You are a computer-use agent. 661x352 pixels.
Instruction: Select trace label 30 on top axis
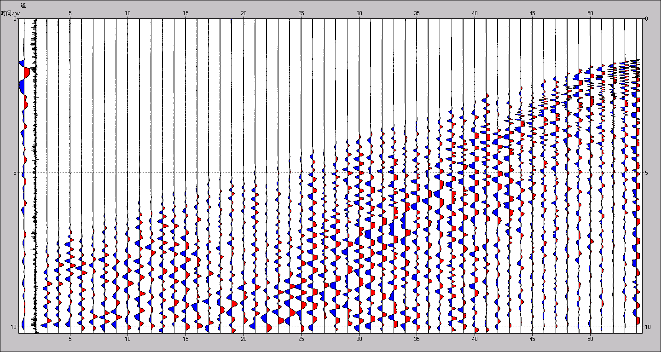pos(359,13)
